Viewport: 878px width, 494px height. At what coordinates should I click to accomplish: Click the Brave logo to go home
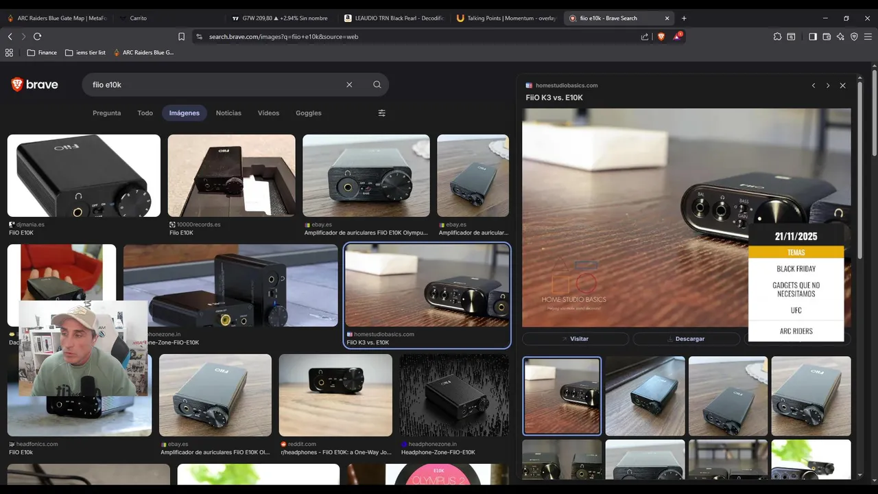click(x=34, y=84)
